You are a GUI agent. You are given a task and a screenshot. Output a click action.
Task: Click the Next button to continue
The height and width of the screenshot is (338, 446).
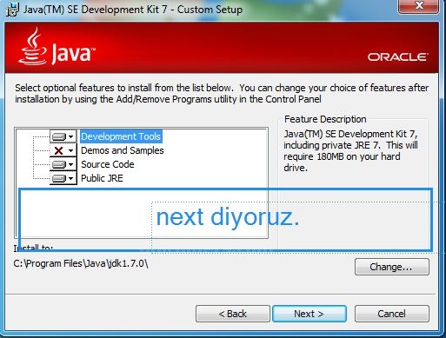[310, 314]
